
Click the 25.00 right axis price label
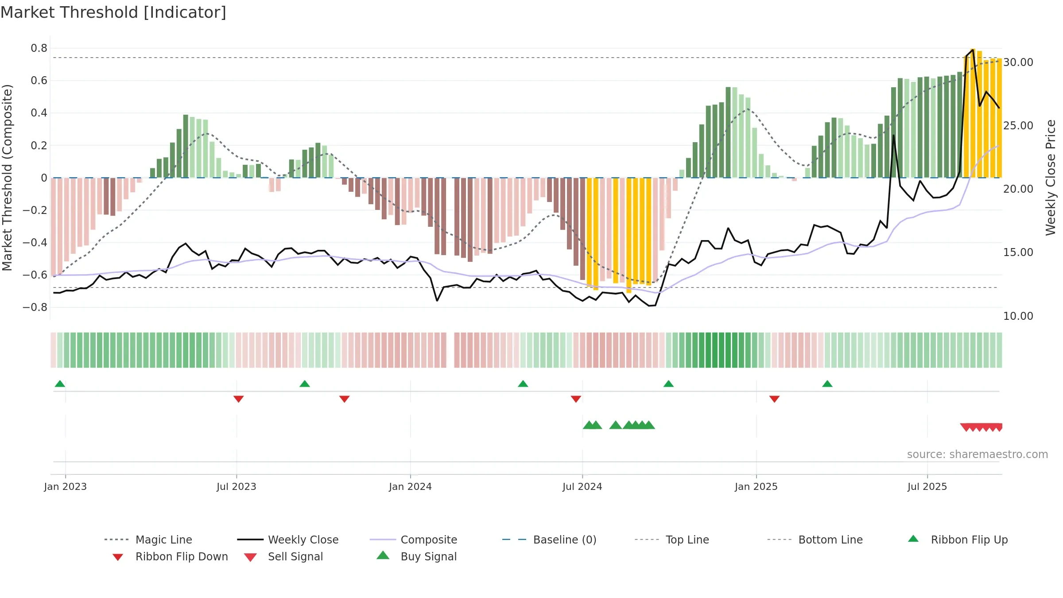tap(1018, 126)
